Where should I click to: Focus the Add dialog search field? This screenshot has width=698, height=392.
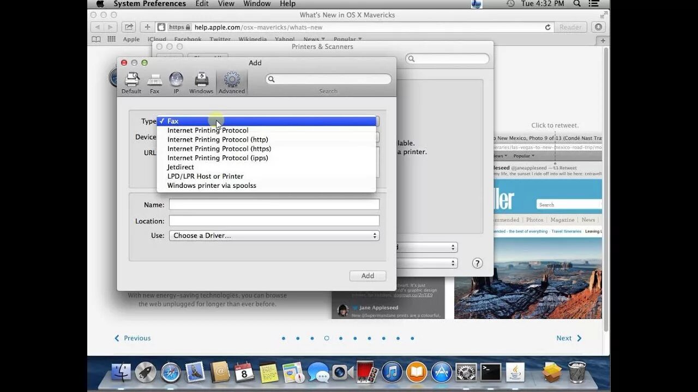(328, 79)
